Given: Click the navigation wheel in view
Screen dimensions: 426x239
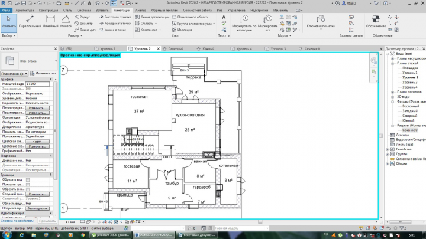Looking at the screenshot, I should [x=374, y=60].
